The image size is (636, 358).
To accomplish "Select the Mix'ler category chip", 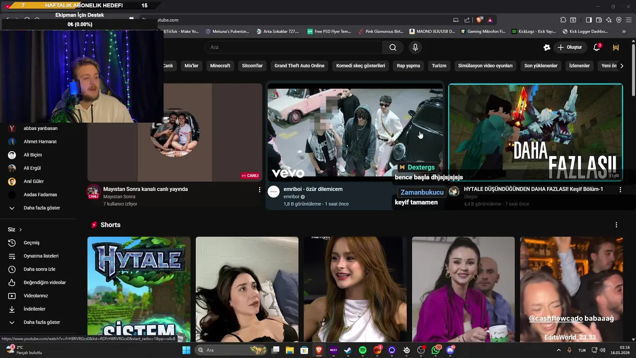I will 191,66.
